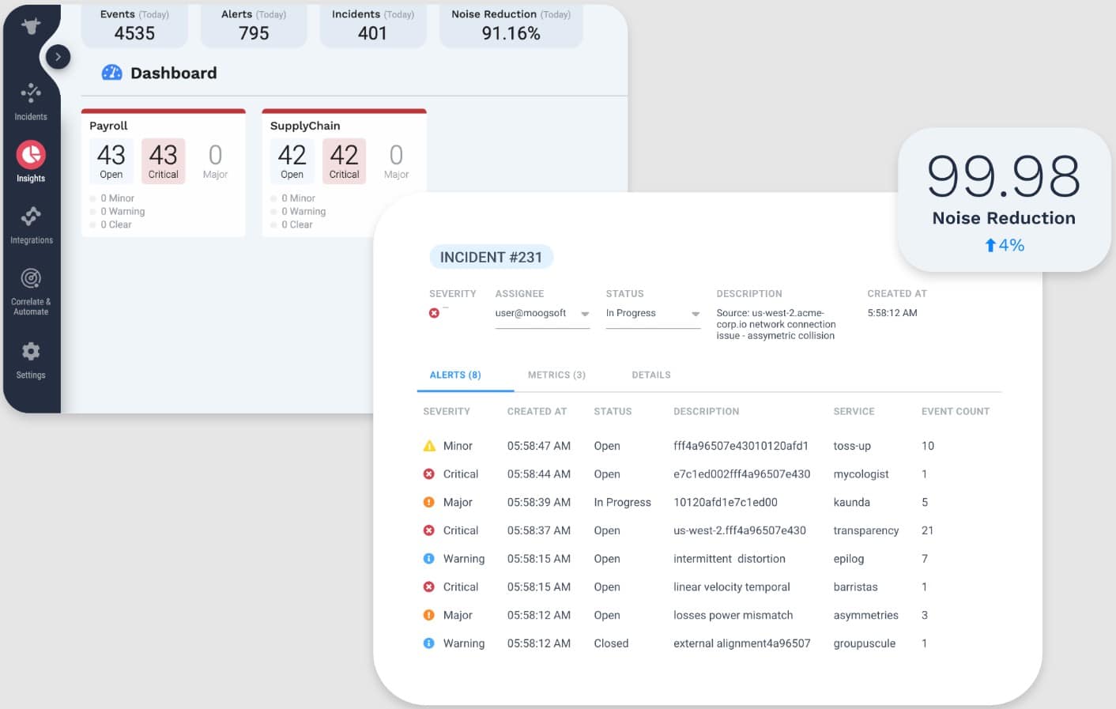Click the incident critical severity icon
The height and width of the screenshot is (709, 1116).
(434, 313)
